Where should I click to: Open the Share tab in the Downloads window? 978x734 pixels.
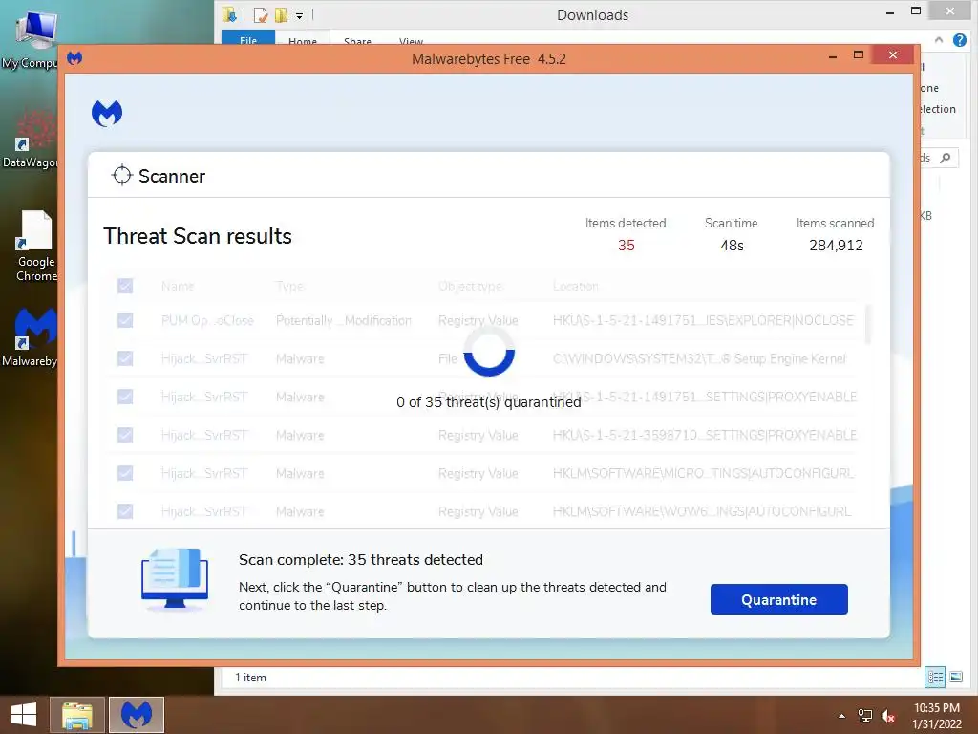pos(357,38)
